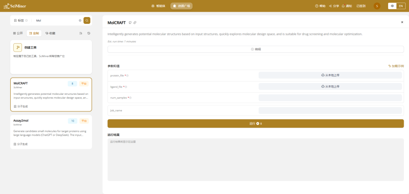
Task: Click the user avatar 'S'
Action: (x=377, y=6)
